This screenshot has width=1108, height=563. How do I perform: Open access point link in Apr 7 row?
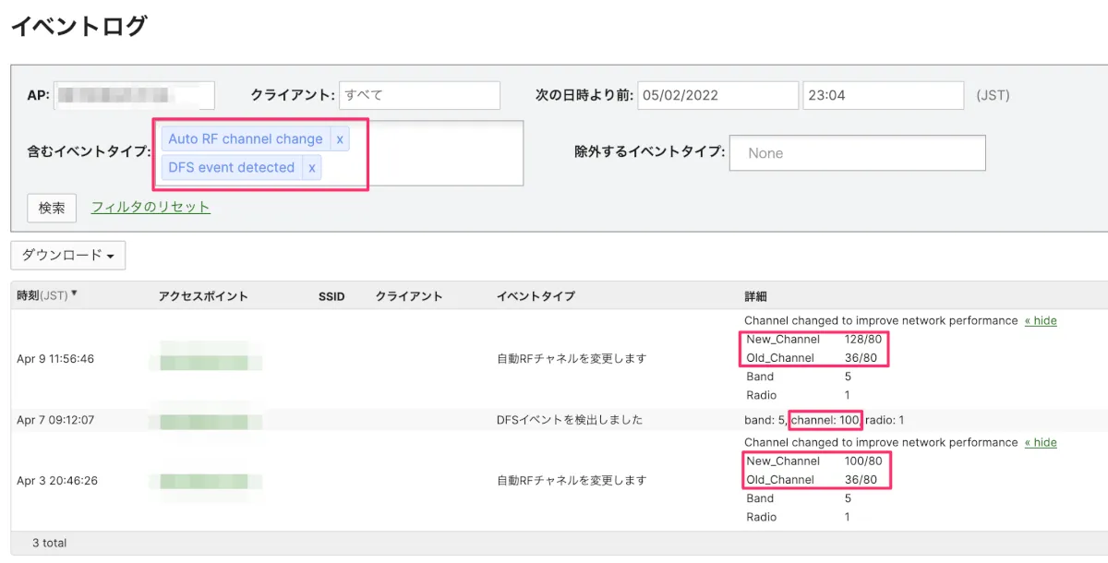tap(204, 421)
